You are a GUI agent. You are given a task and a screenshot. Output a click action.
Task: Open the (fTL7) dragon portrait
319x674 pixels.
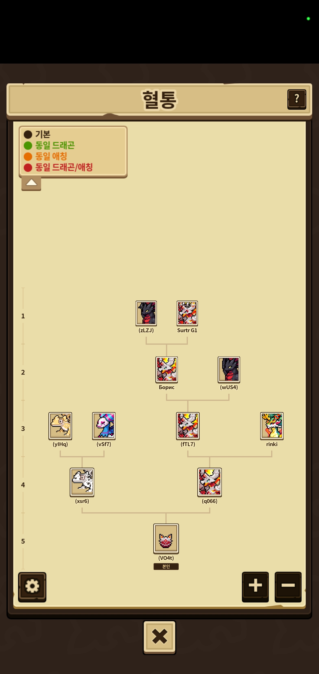pyautogui.click(x=188, y=426)
